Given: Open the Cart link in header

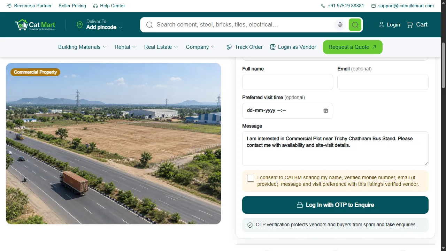Looking at the screenshot, I should point(417,25).
